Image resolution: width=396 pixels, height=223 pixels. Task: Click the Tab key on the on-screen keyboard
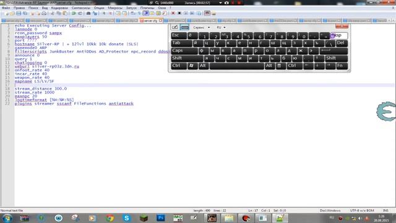[181, 43]
